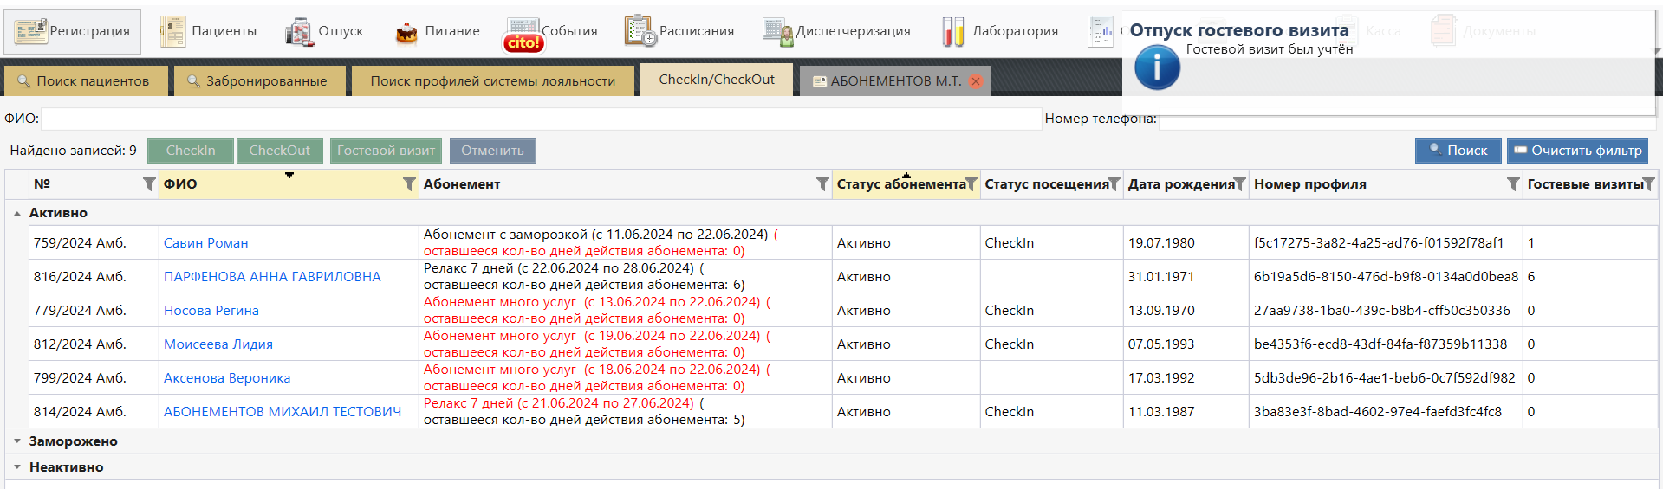This screenshot has height=489, width=1663.
Task: Close the АБОНЕМЕНТОВ М.Т. tab
Action: click(x=976, y=81)
